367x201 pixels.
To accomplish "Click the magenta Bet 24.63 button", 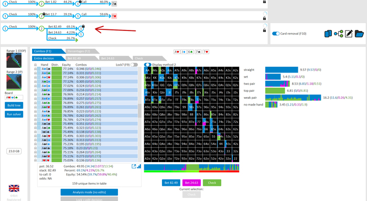I will [191, 183].
